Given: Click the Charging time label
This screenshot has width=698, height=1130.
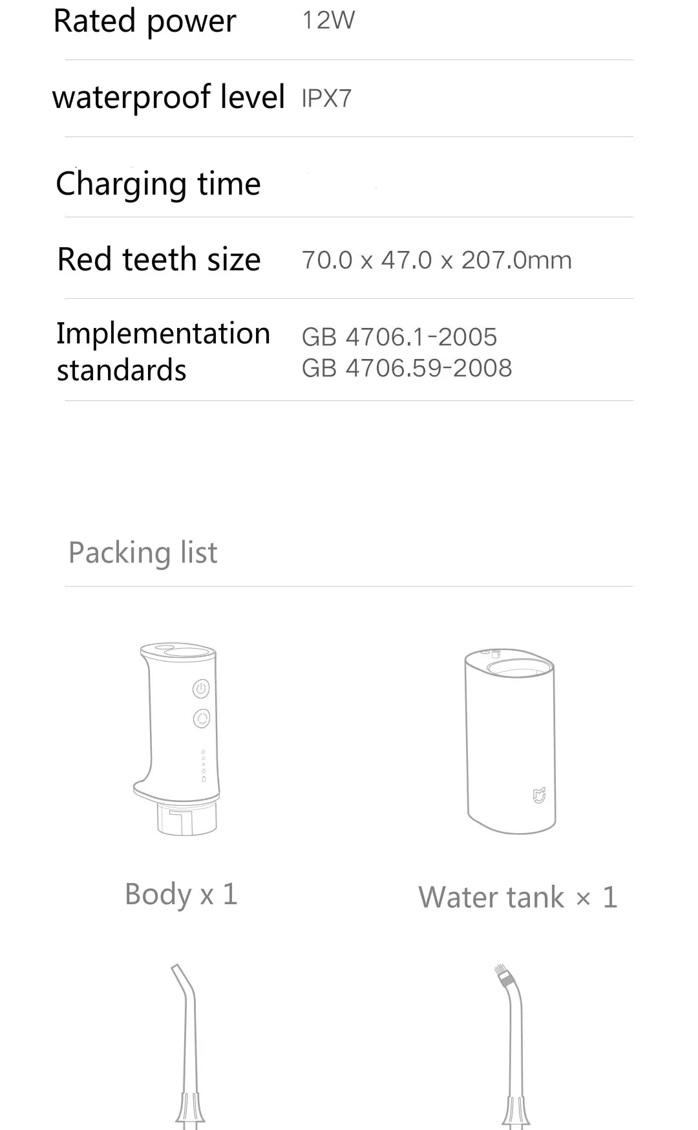Looking at the screenshot, I should [x=158, y=184].
